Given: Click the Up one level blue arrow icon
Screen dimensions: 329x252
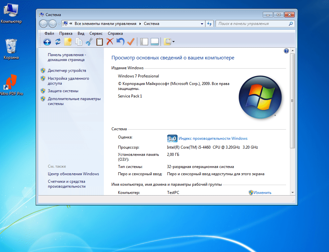Looking at the screenshot, I should [47, 42].
